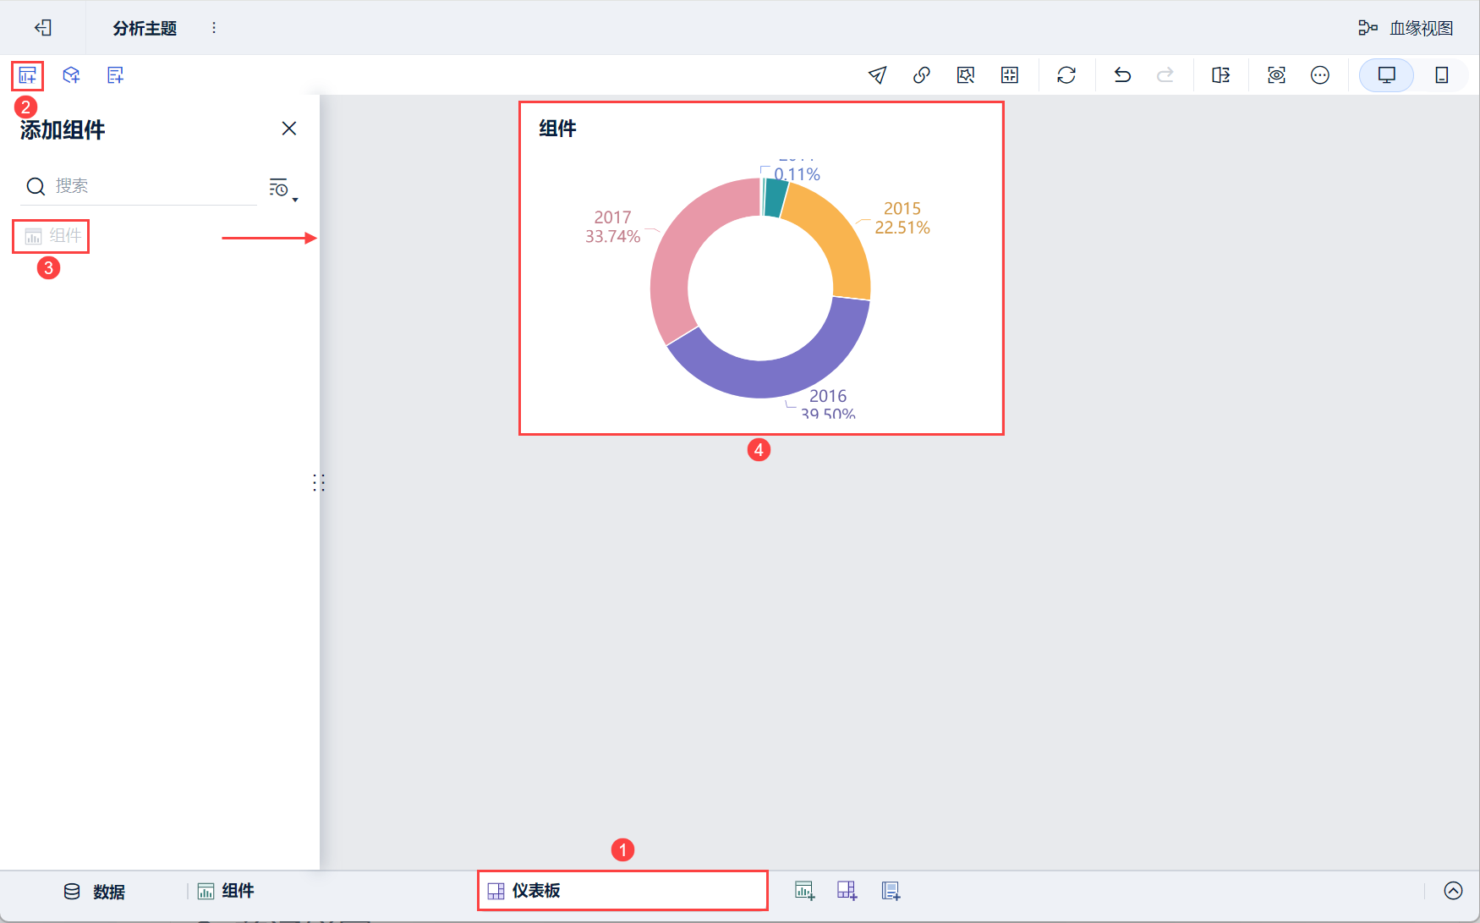Switch to mobile layout view

point(1442,75)
